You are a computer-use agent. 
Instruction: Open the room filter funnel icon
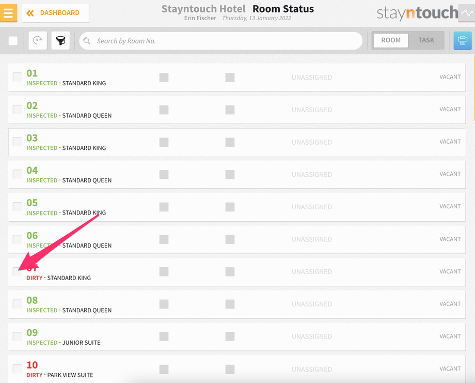(60, 40)
